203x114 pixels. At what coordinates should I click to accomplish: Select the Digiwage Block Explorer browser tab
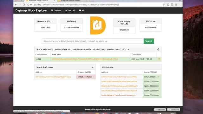pos(40,1)
